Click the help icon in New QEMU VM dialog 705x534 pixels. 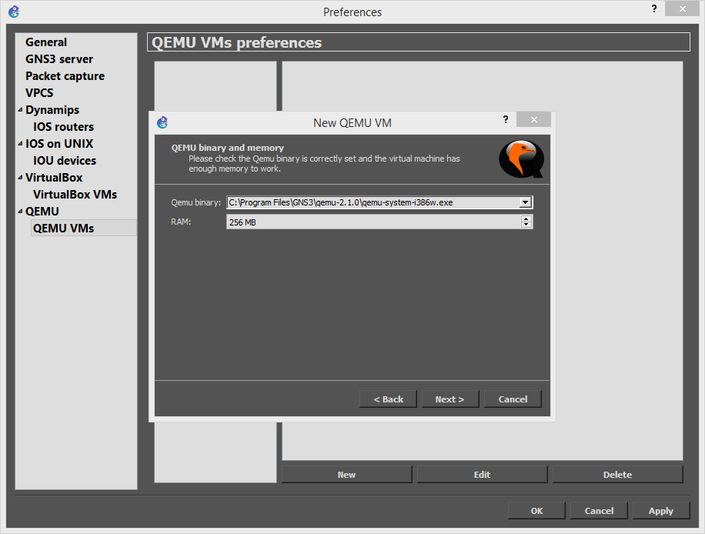pyautogui.click(x=506, y=119)
